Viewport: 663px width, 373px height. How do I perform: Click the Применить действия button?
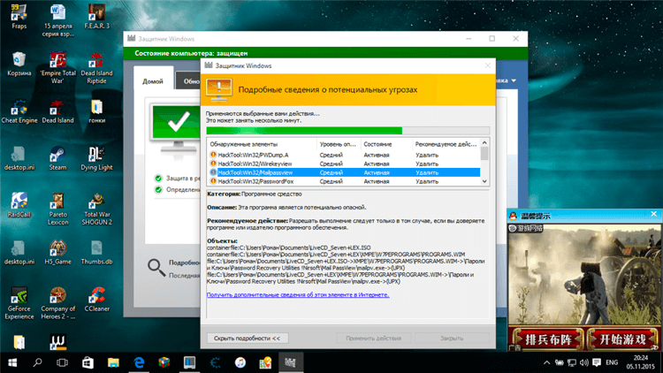(x=373, y=339)
